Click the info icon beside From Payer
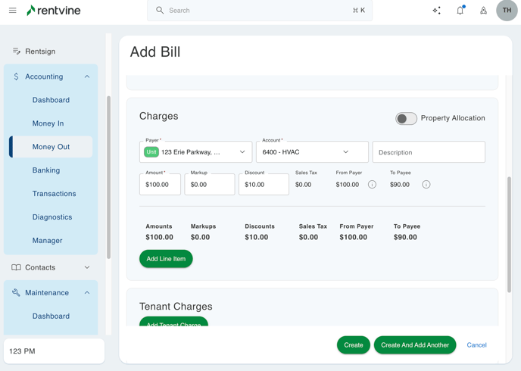The width and height of the screenshot is (521, 371). coord(372,185)
